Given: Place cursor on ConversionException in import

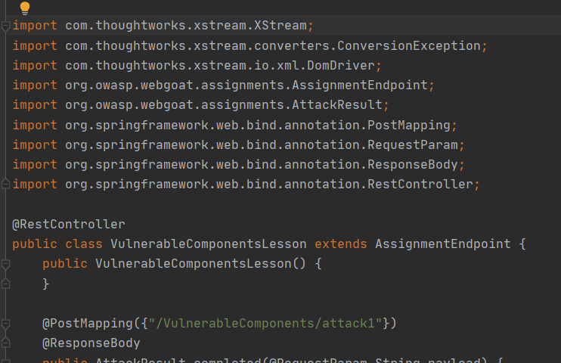Looking at the screenshot, I should point(408,45).
